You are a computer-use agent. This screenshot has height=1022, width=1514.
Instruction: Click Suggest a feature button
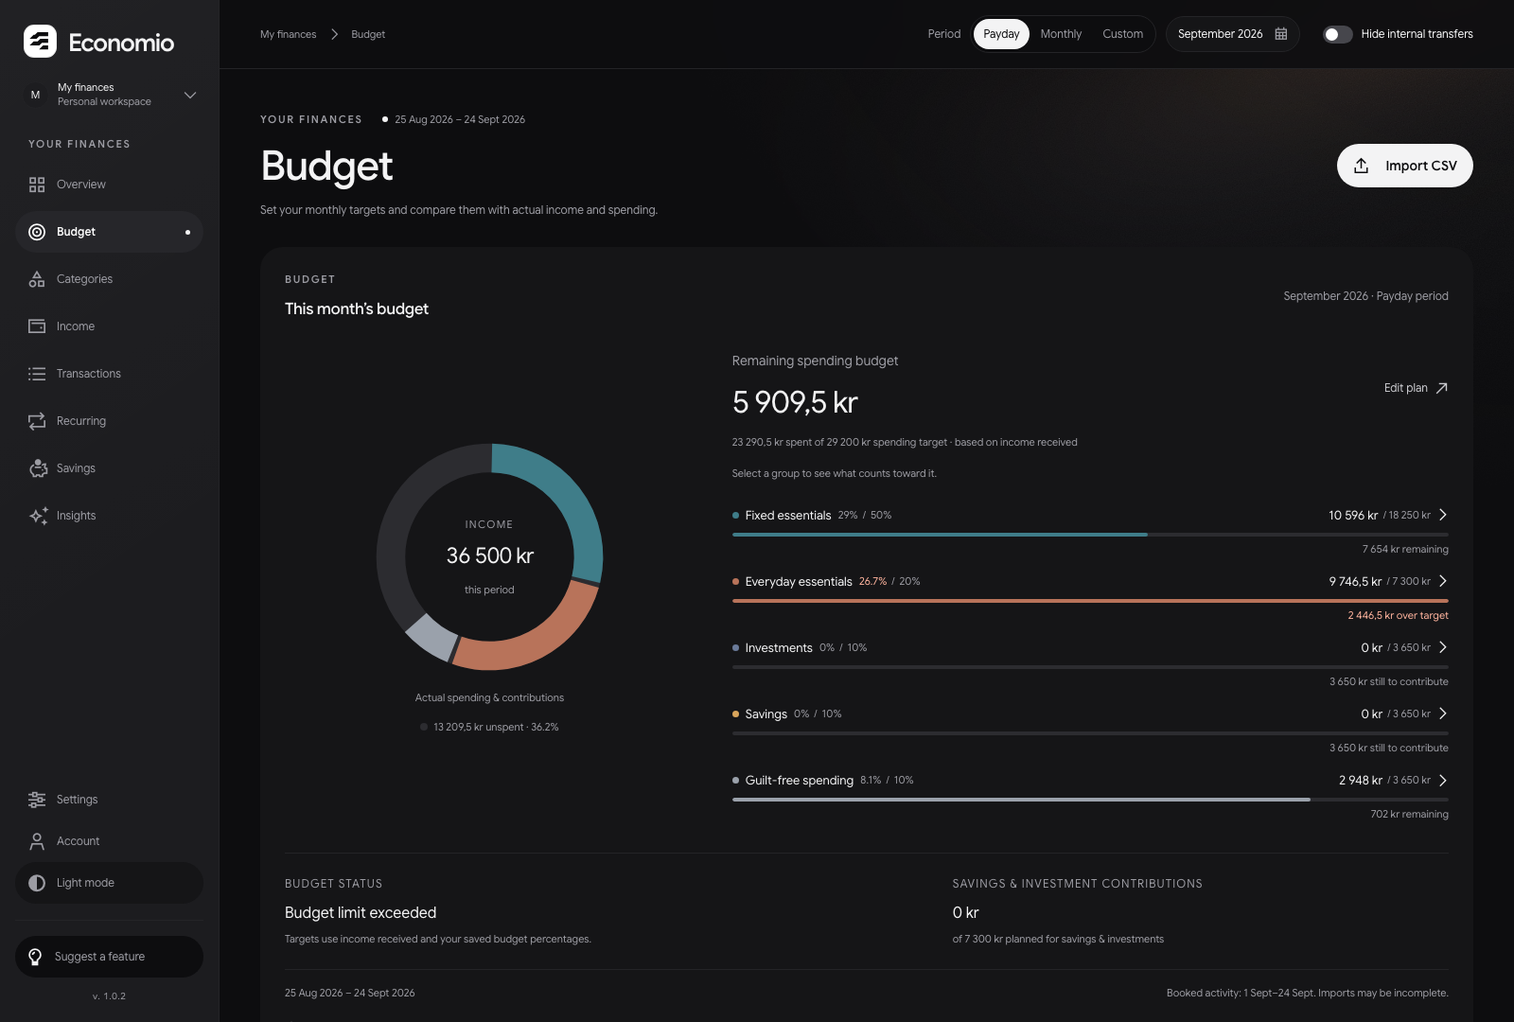pyautogui.click(x=109, y=957)
